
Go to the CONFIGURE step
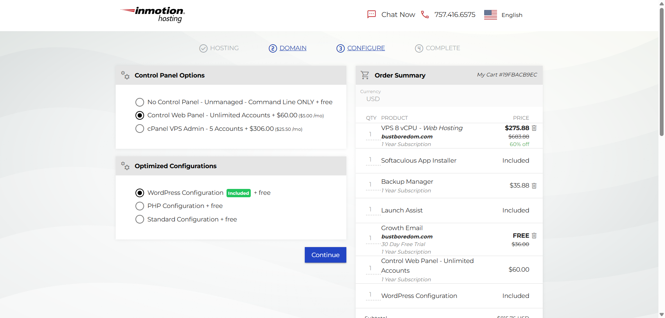[x=366, y=48]
